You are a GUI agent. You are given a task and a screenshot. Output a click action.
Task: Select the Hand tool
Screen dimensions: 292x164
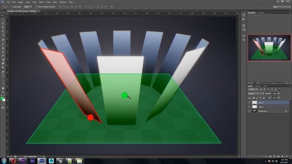click(3, 88)
